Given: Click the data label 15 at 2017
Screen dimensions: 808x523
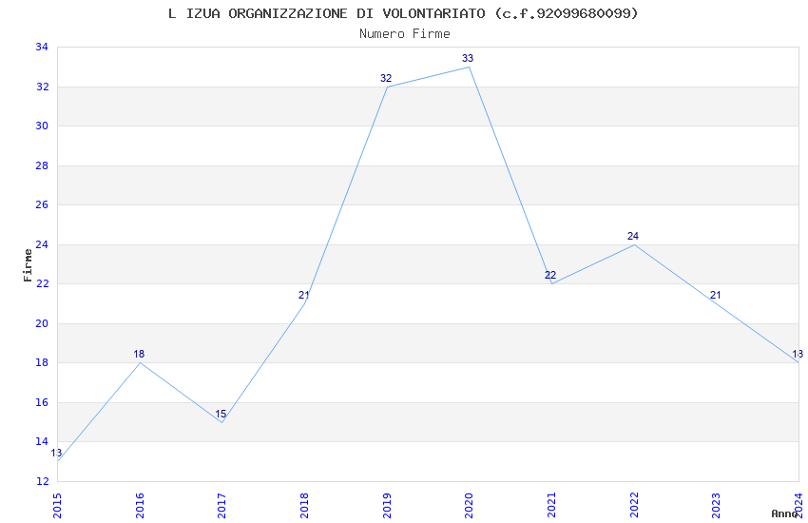Looking at the screenshot, I should coord(221,414).
